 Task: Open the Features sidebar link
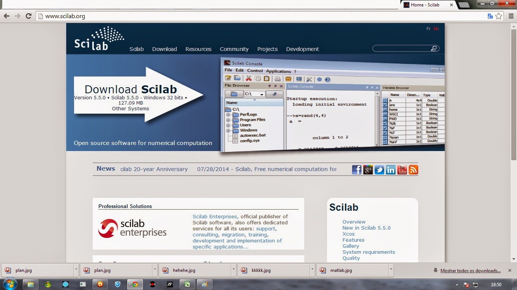coord(353,240)
